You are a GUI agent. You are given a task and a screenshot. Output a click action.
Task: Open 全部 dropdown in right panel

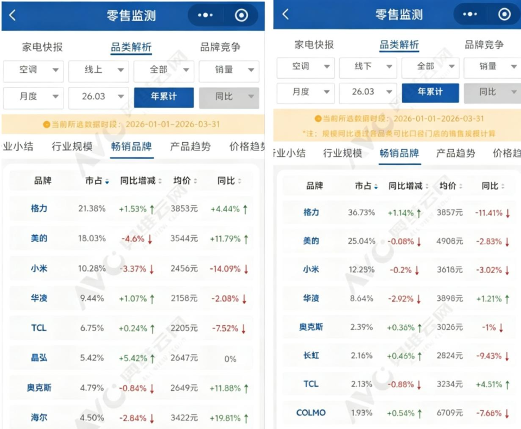(x=430, y=67)
